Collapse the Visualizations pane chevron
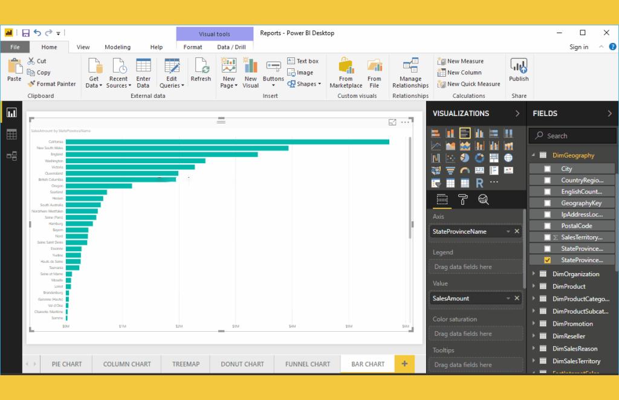Viewport: 619px width, 400px height. pos(517,114)
